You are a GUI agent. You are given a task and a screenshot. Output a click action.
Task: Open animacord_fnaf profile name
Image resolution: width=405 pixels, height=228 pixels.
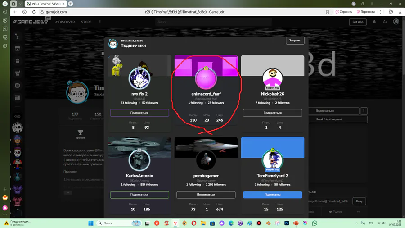coord(206,94)
